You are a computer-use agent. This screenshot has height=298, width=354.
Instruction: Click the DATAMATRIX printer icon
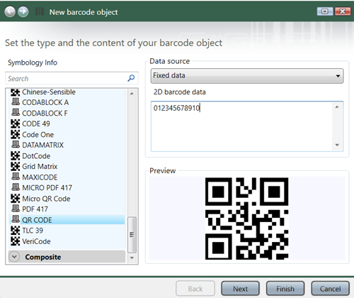(16, 145)
